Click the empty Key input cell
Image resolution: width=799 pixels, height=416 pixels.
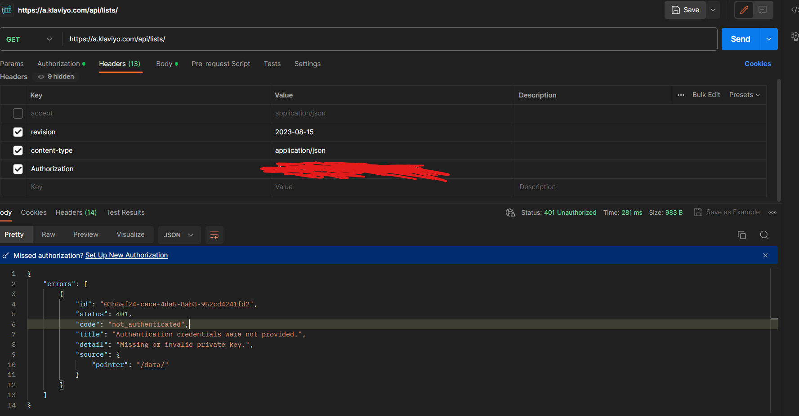(x=148, y=187)
